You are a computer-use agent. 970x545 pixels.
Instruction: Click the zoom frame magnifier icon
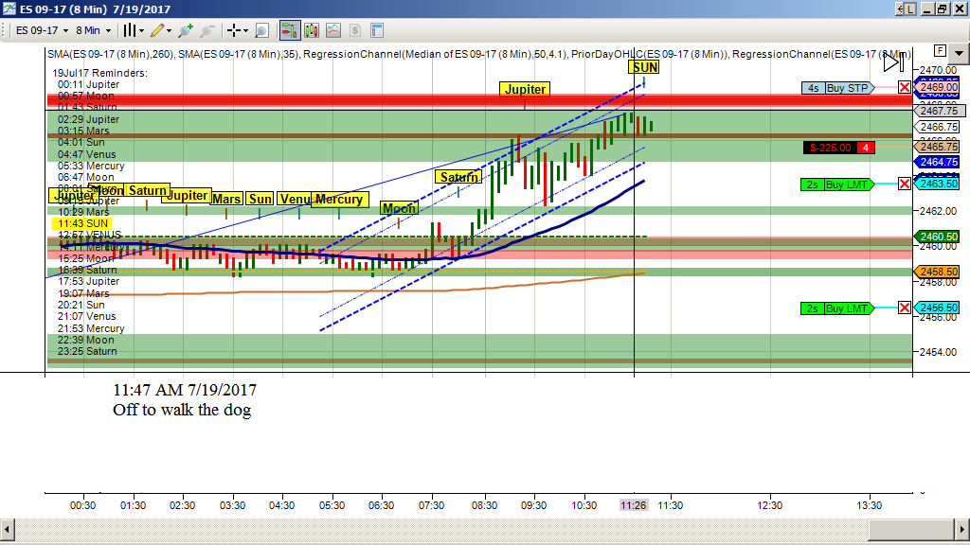[x=261, y=30]
